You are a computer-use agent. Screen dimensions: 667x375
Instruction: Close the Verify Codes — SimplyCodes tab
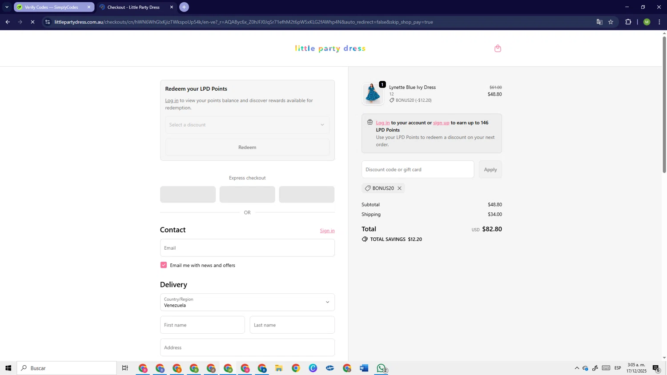tap(89, 7)
